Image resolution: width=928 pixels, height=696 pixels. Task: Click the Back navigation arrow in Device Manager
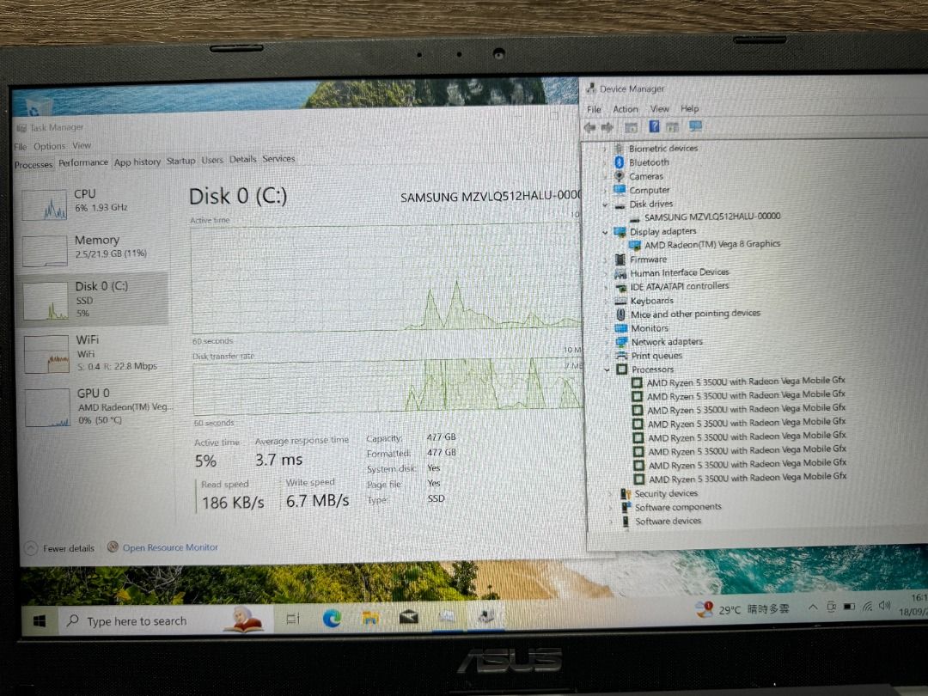(590, 127)
